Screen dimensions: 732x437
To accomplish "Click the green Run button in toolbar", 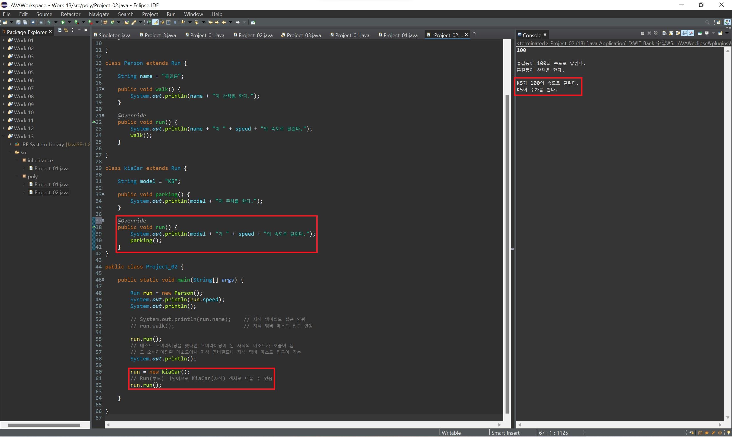I will click(63, 22).
